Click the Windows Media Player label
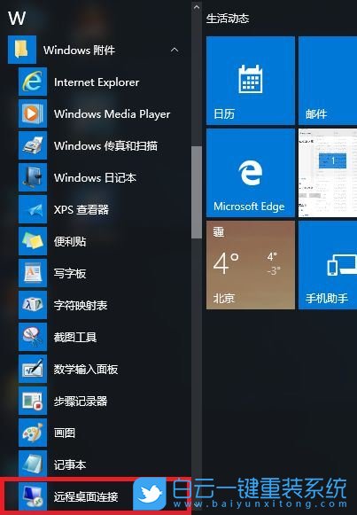Image resolution: width=357 pixels, height=515 pixels. [112, 114]
